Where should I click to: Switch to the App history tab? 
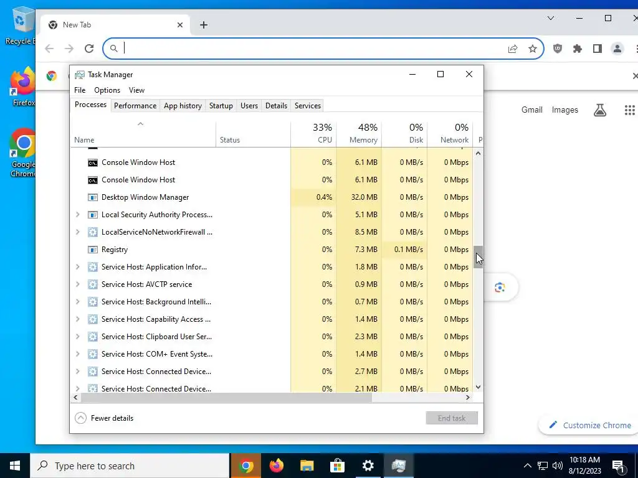183,106
